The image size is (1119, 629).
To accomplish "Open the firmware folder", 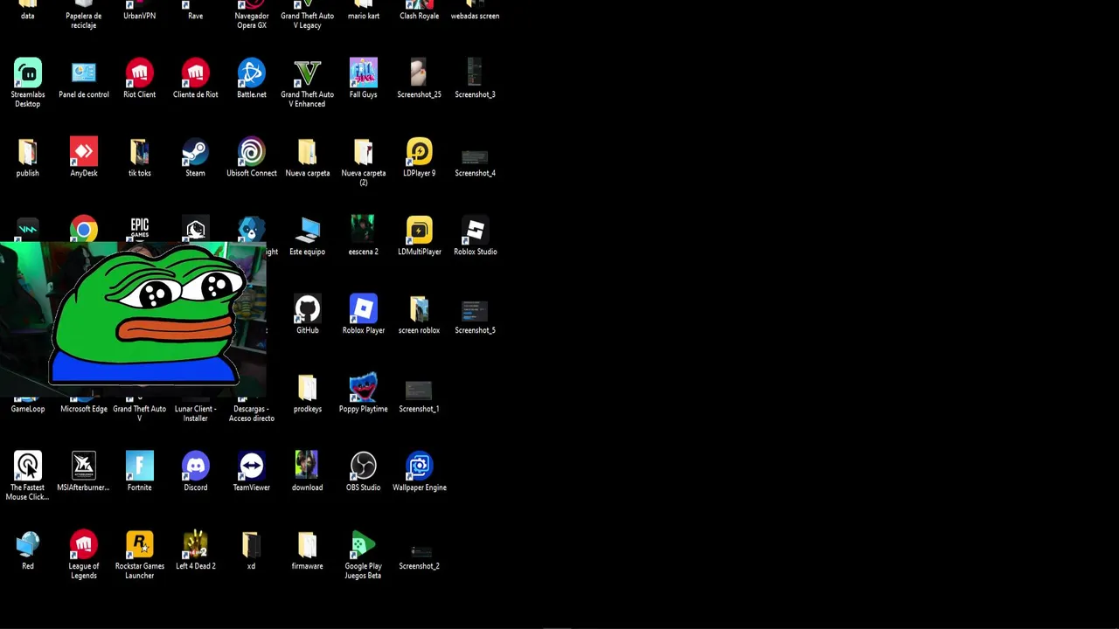I will (x=307, y=545).
